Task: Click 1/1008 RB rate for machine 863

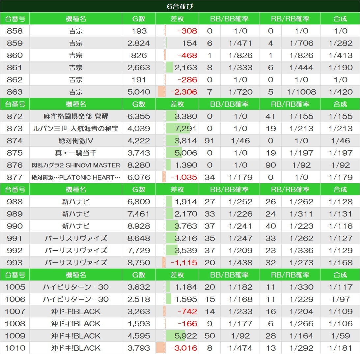Action: pyautogui.click(x=301, y=92)
